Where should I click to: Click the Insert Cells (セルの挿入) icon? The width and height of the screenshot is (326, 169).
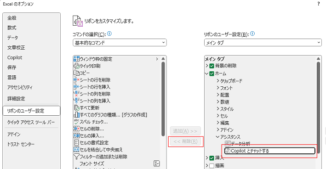pyautogui.click(x=76, y=135)
